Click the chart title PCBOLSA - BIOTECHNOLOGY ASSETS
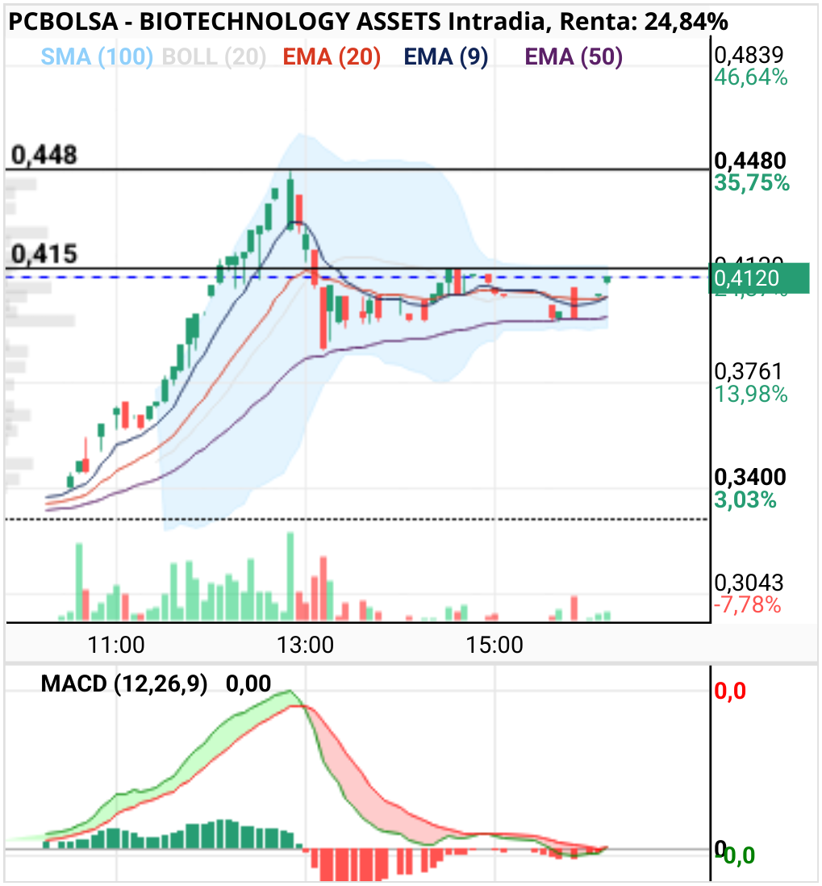This screenshot has height=886, width=822. coord(225,22)
